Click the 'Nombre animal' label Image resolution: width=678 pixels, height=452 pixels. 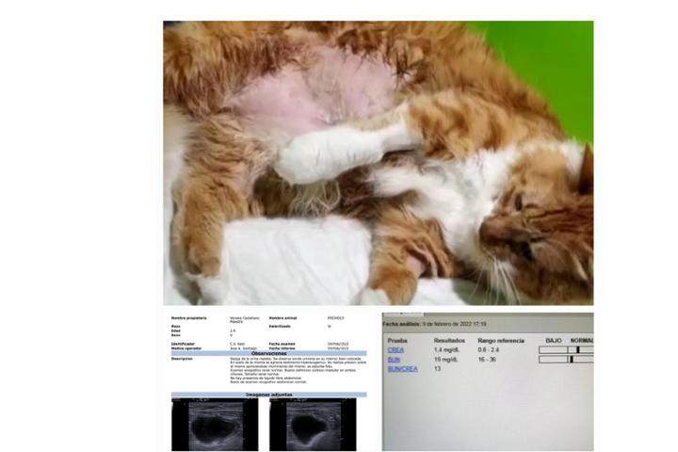click(282, 318)
